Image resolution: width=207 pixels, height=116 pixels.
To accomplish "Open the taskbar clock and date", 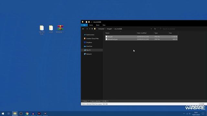I will (x=196, y=114).
